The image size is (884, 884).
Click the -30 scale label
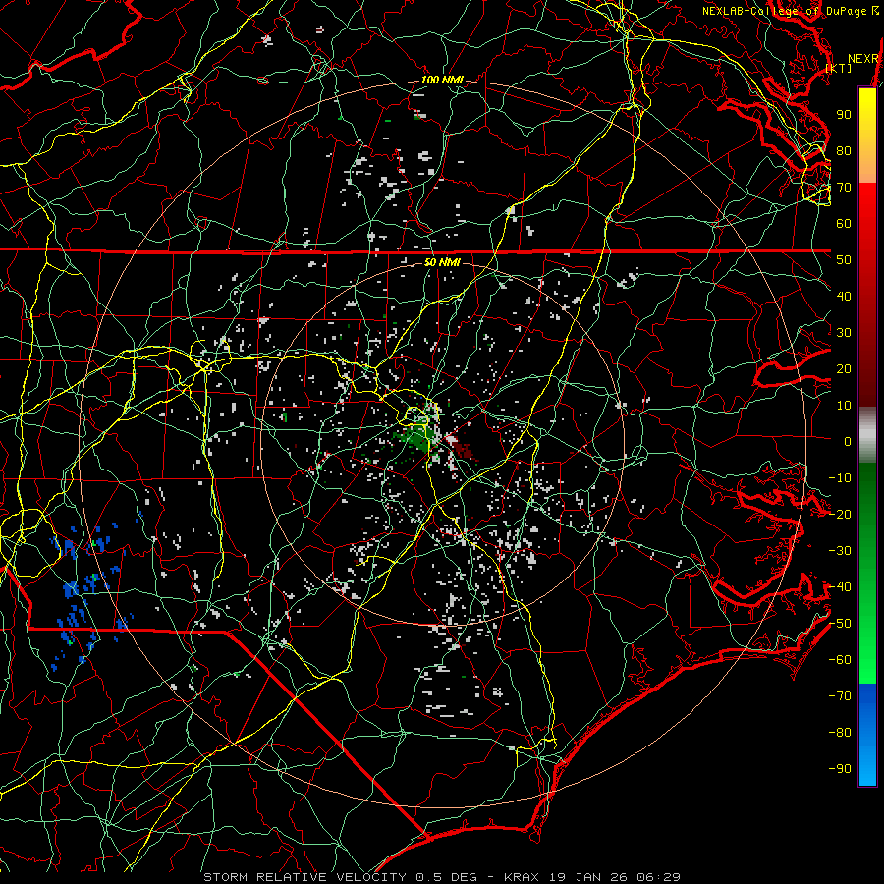click(x=840, y=551)
